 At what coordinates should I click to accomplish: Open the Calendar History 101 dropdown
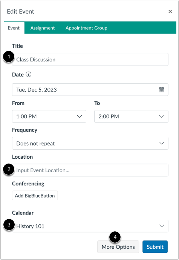pyautogui.click(x=90, y=226)
